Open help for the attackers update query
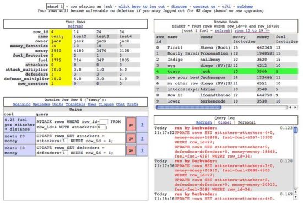Screen dimensions: 303x204 (x=142, y=138)
